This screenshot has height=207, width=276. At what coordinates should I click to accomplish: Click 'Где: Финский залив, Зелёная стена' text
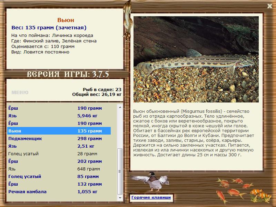coord(54,41)
